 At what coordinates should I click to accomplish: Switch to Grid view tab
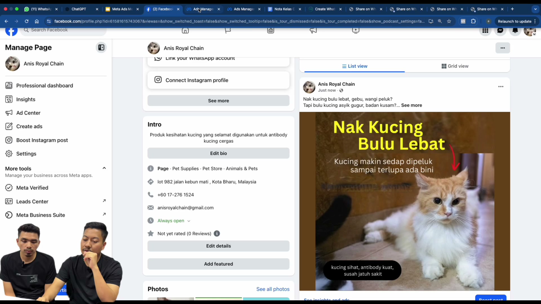pos(455,66)
